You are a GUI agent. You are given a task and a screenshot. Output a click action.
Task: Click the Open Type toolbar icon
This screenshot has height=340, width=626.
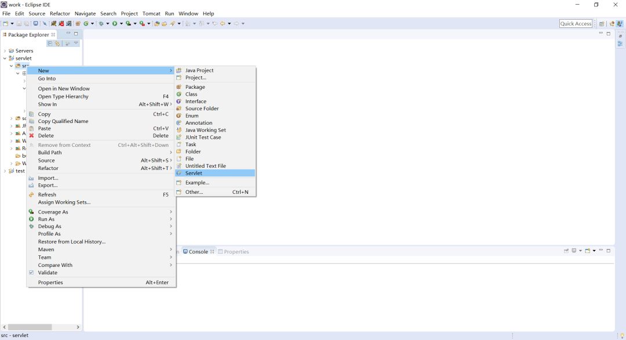157,24
